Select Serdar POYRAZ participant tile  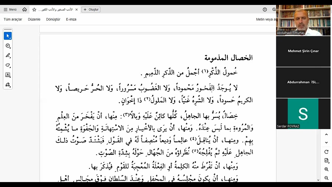tap(303, 113)
